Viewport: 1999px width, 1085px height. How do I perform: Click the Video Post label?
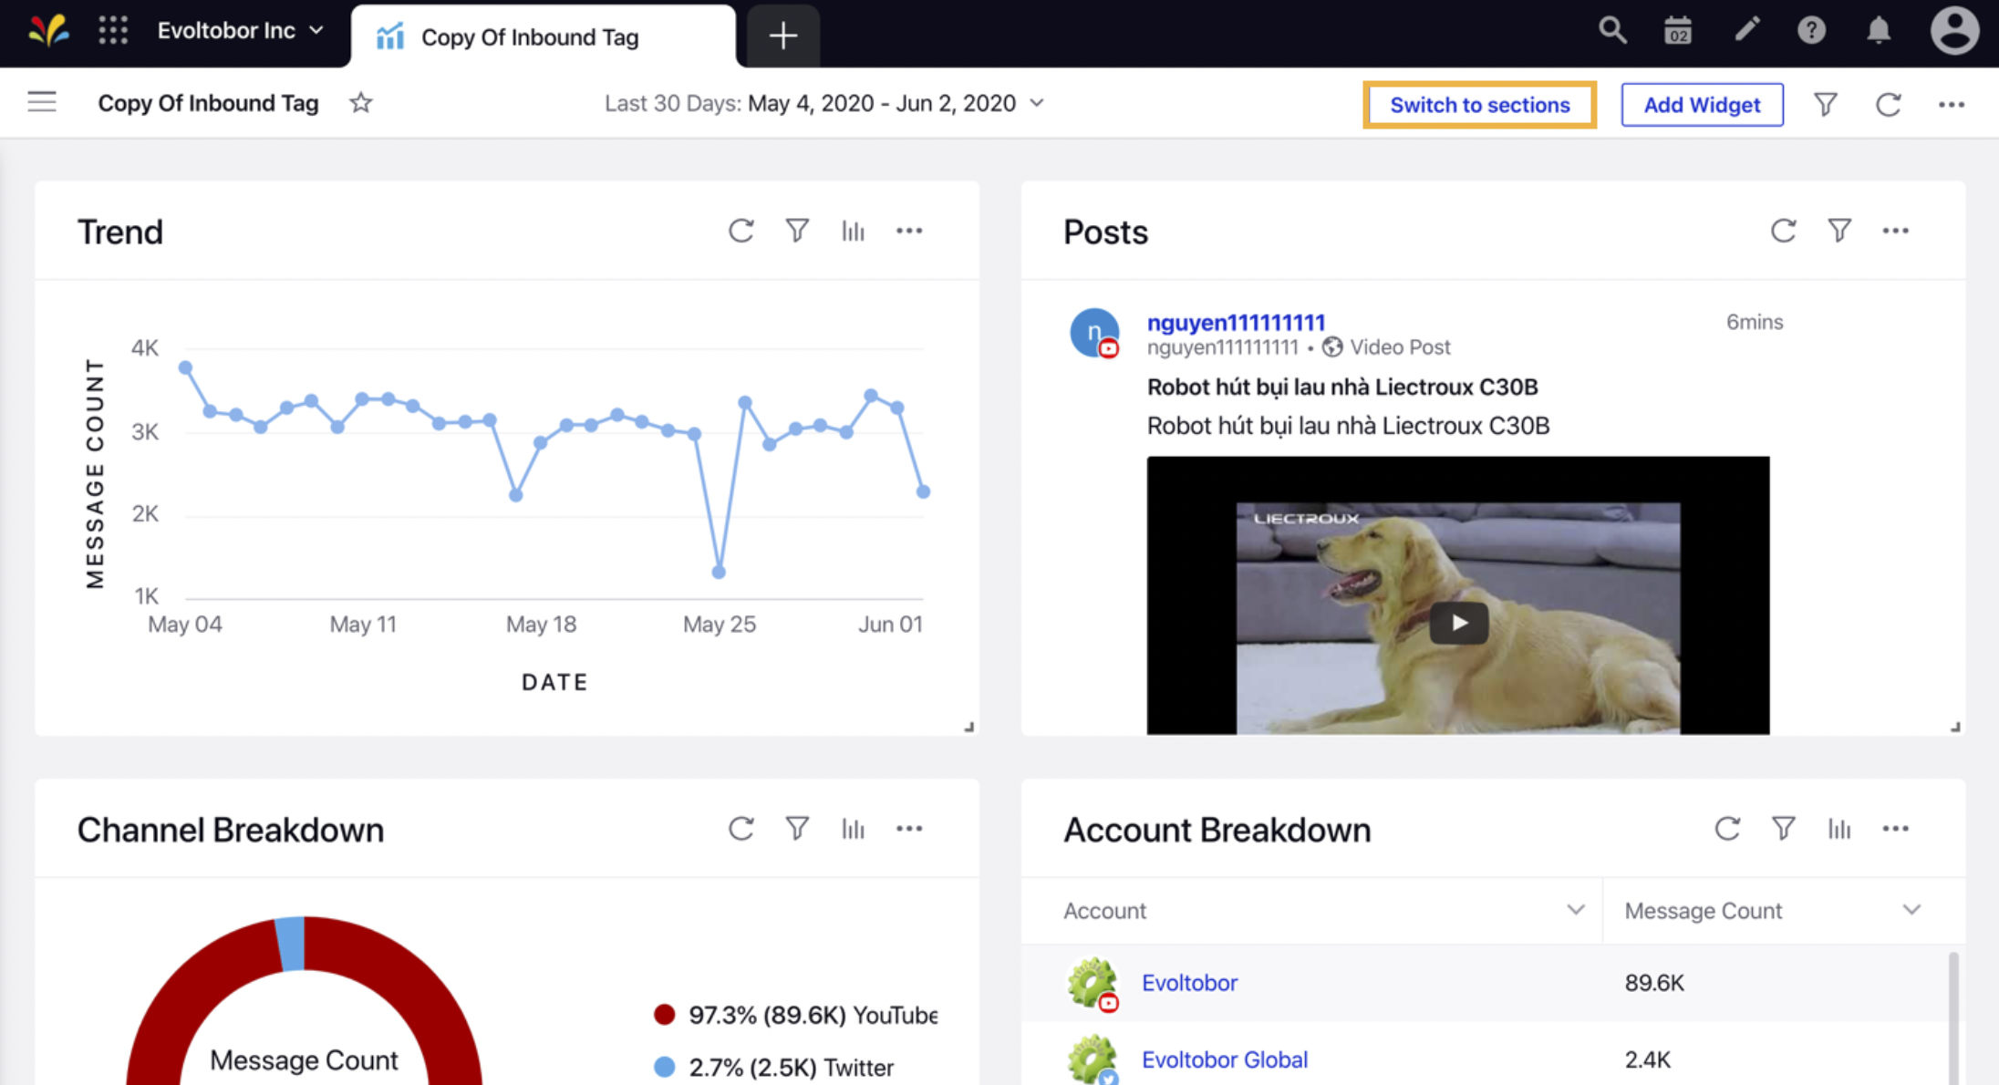1400,347
